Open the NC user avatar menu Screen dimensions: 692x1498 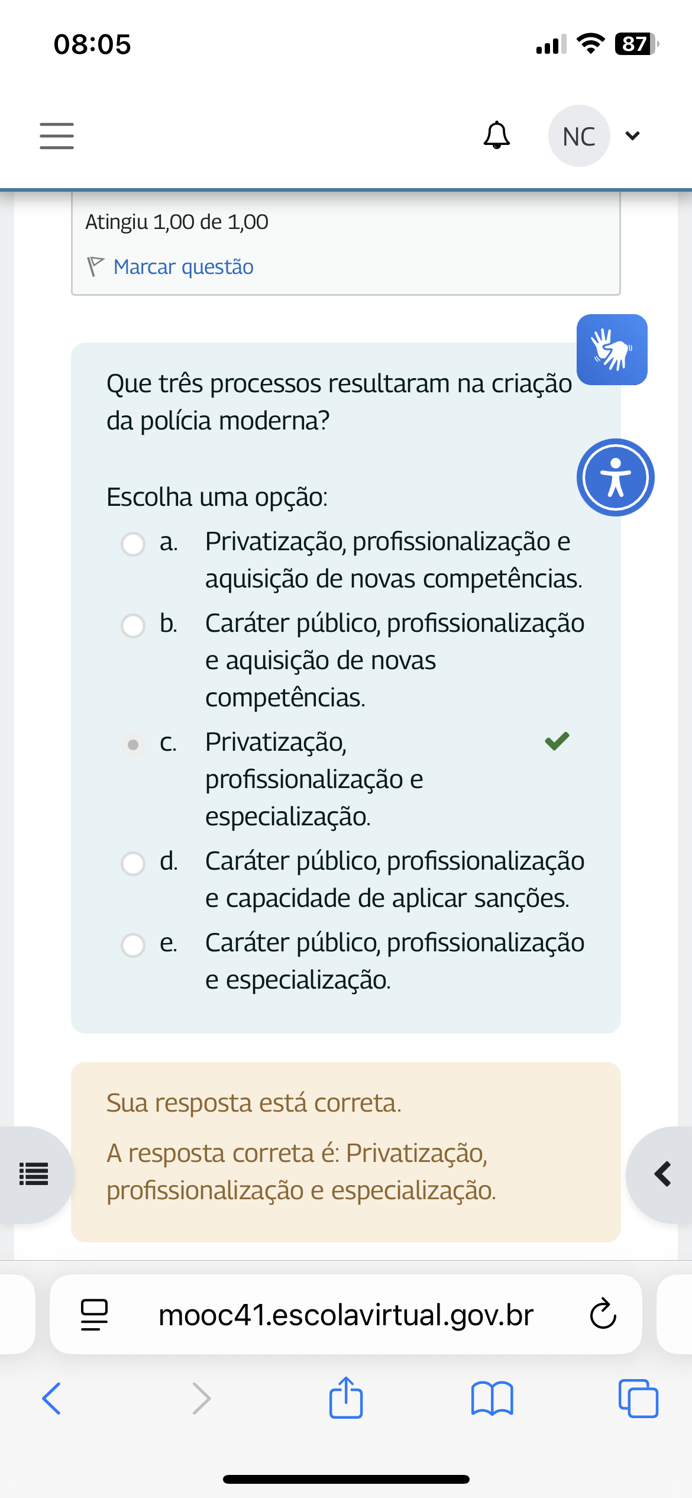coord(579,136)
